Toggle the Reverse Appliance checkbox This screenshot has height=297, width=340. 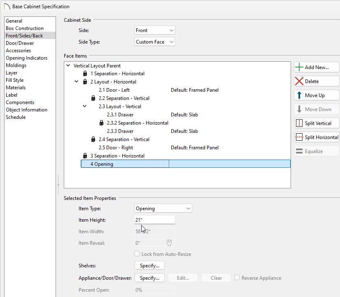pyautogui.click(x=237, y=278)
